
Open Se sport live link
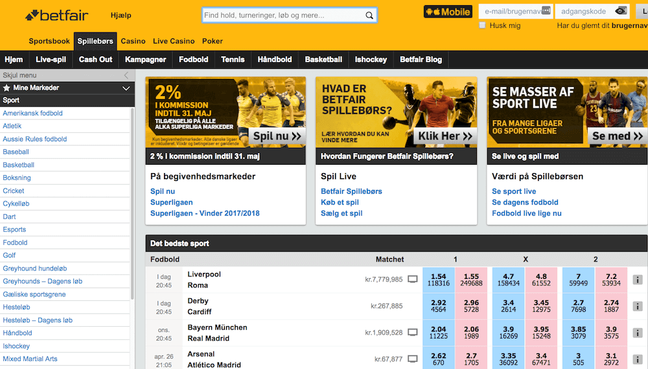tap(514, 191)
